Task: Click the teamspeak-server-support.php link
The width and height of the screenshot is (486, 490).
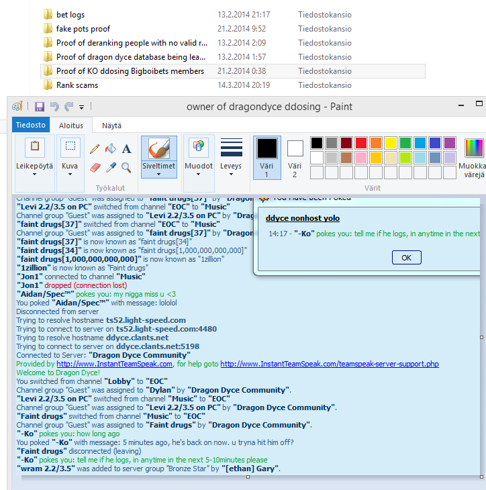Action: click(330, 364)
